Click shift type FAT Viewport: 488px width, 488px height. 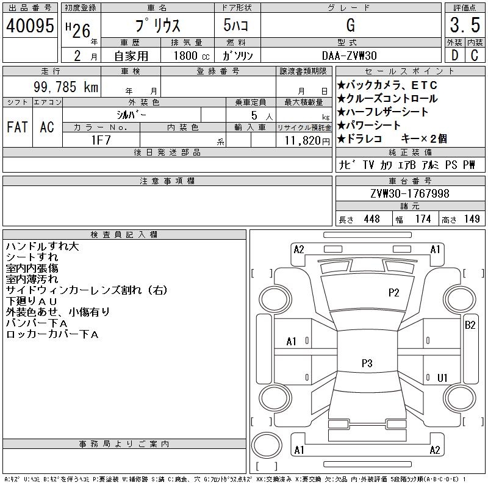17,127
